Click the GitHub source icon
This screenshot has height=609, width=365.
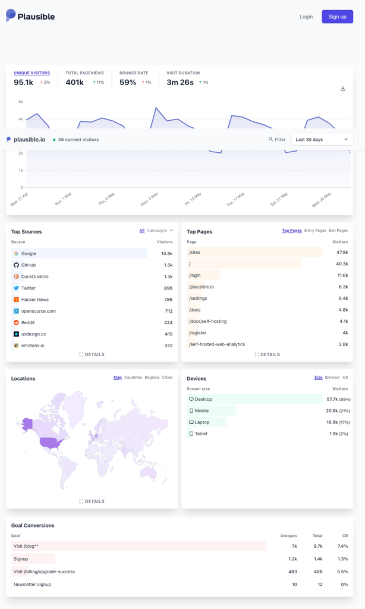pos(16,265)
